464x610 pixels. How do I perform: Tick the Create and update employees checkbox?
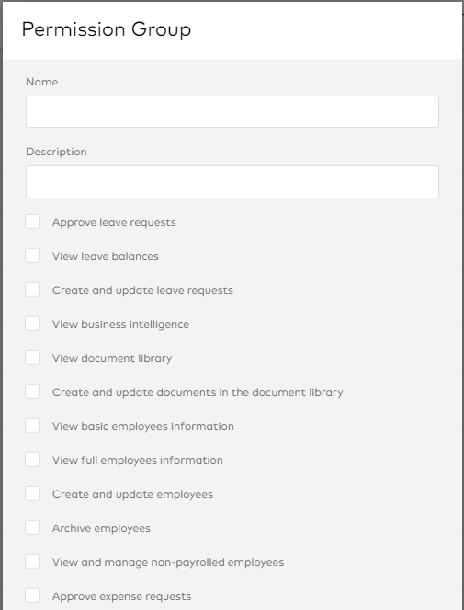pos(32,493)
